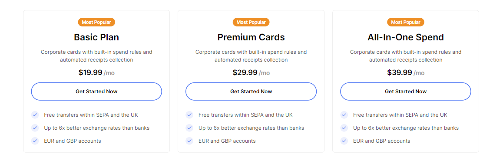Screen dimensions: 503x164
Task: Click Get Started Now under Basic Plan
Action: (96, 92)
